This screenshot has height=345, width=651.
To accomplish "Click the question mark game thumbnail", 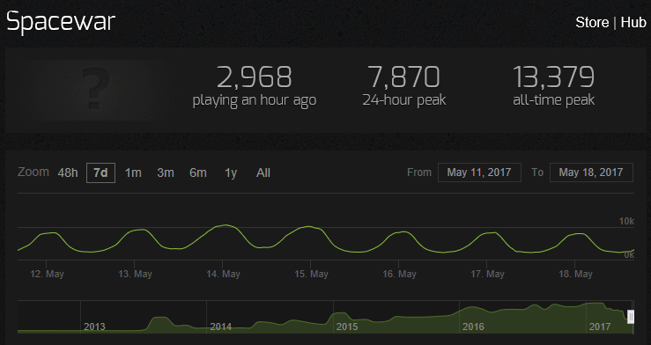I will pos(95,90).
